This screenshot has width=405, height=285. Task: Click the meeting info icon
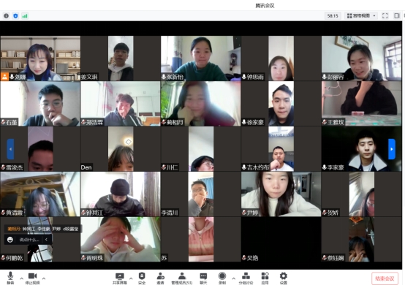pyautogui.click(x=6, y=16)
